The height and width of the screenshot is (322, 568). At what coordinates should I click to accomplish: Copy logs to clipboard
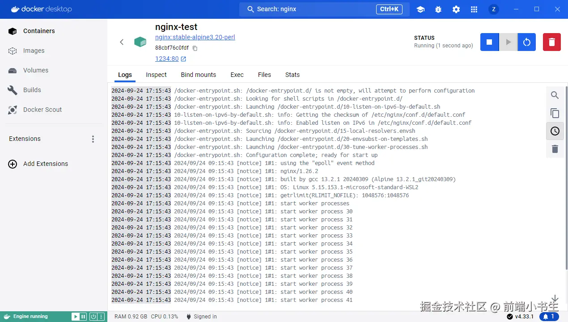555,113
